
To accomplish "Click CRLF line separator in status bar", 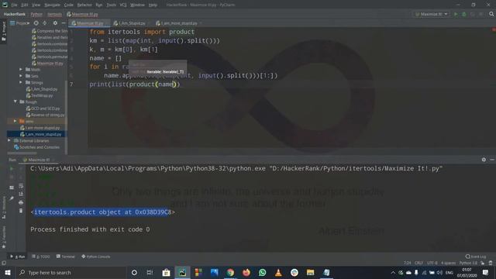I will 418,263.
